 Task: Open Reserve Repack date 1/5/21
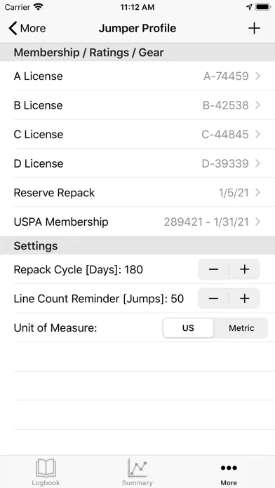coord(137,193)
